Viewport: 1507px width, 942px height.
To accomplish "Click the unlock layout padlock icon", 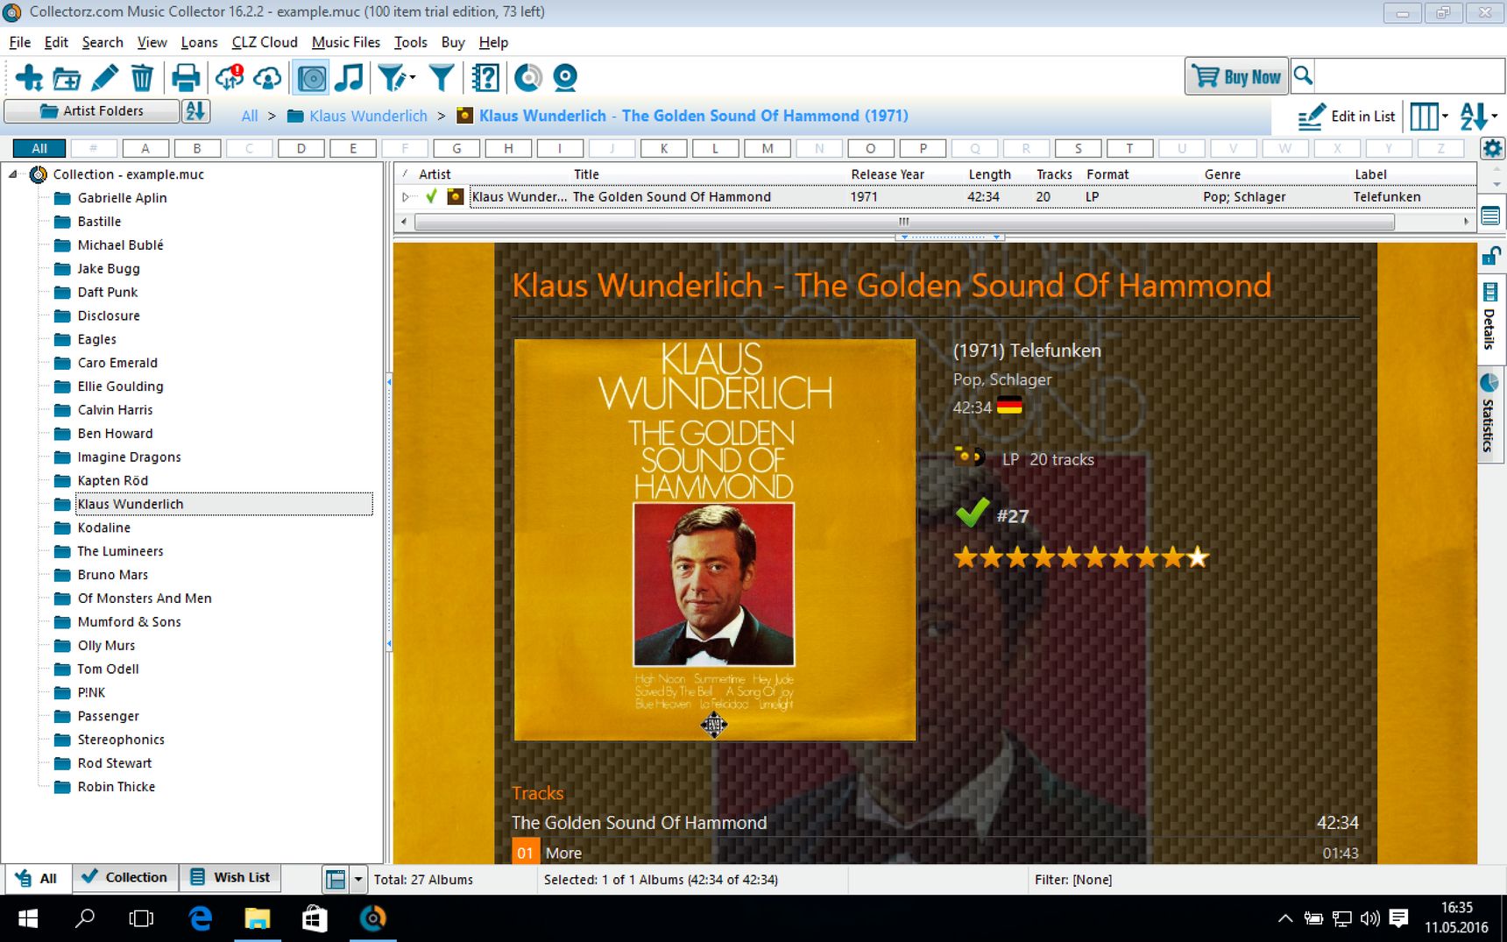I will [x=1490, y=255].
